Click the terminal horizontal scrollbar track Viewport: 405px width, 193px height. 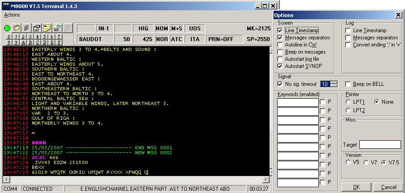point(137,179)
